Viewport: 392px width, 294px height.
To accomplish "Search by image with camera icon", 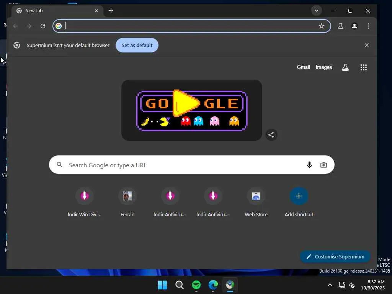I will coord(323,165).
